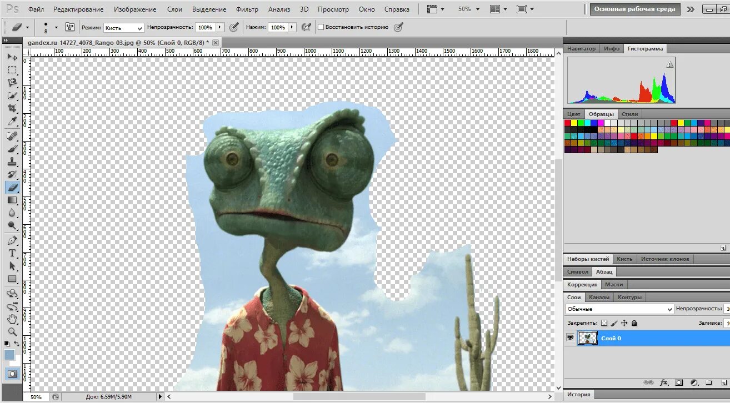Select the Horizontal Type tool

12,253
